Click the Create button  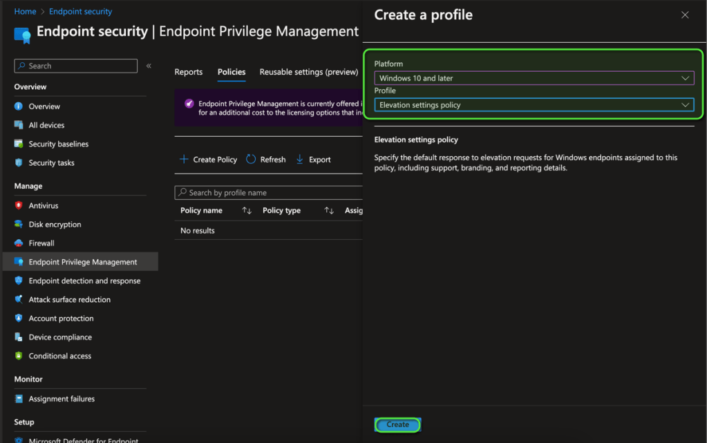pos(397,424)
